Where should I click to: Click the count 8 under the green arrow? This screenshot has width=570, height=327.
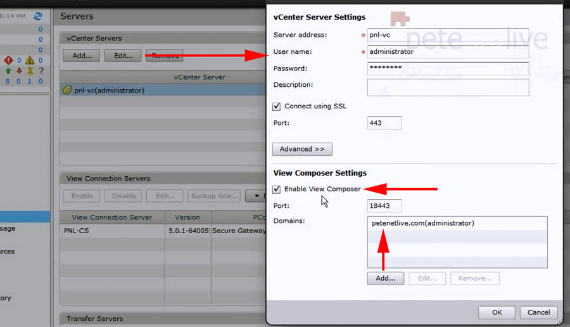click(8, 81)
